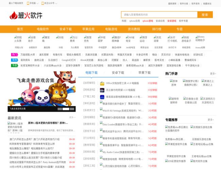Expand the 关注公众号 dropdown

coord(49,3)
